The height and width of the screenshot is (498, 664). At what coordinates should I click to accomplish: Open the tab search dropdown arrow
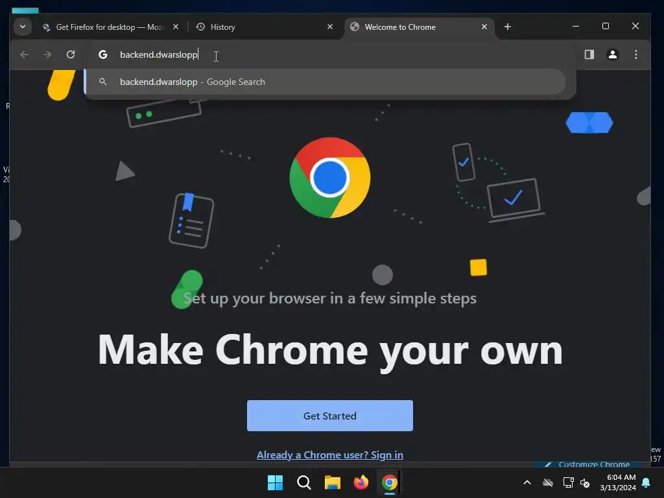[x=23, y=27]
